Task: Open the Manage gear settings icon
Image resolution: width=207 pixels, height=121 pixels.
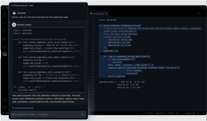Action: [x=5, y=107]
